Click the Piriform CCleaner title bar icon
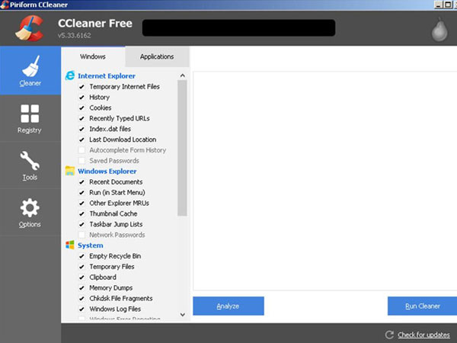This screenshot has height=343, width=457. (5, 5)
